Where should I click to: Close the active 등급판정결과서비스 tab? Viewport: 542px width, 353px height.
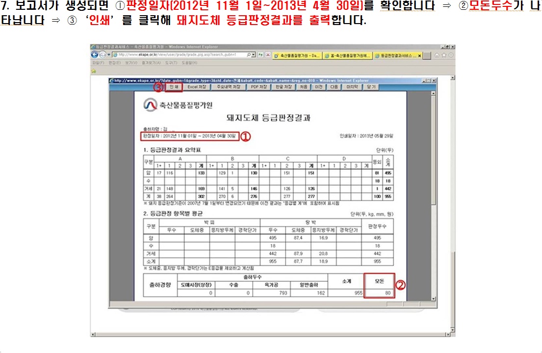(419, 55)
